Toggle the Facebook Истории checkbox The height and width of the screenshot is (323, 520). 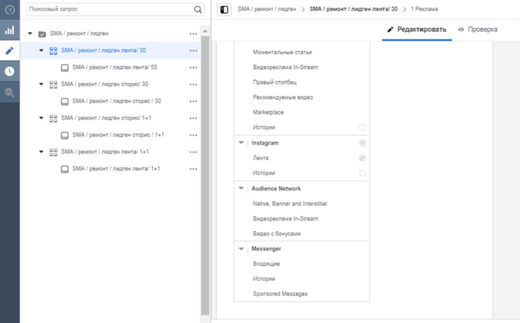pos(362,128)
